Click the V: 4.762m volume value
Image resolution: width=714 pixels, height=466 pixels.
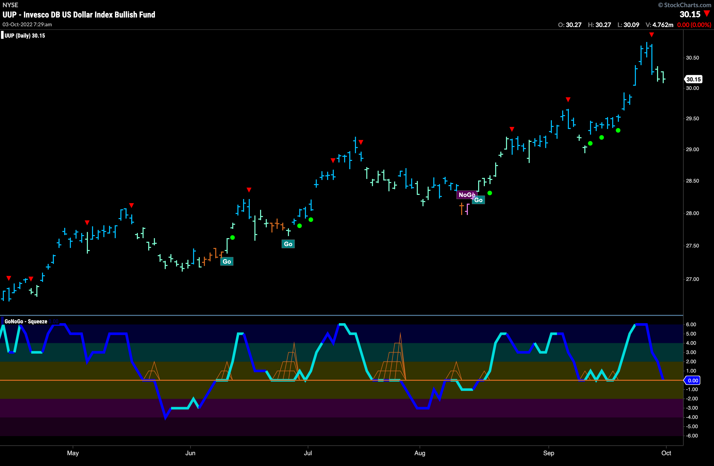coord(659,25)
